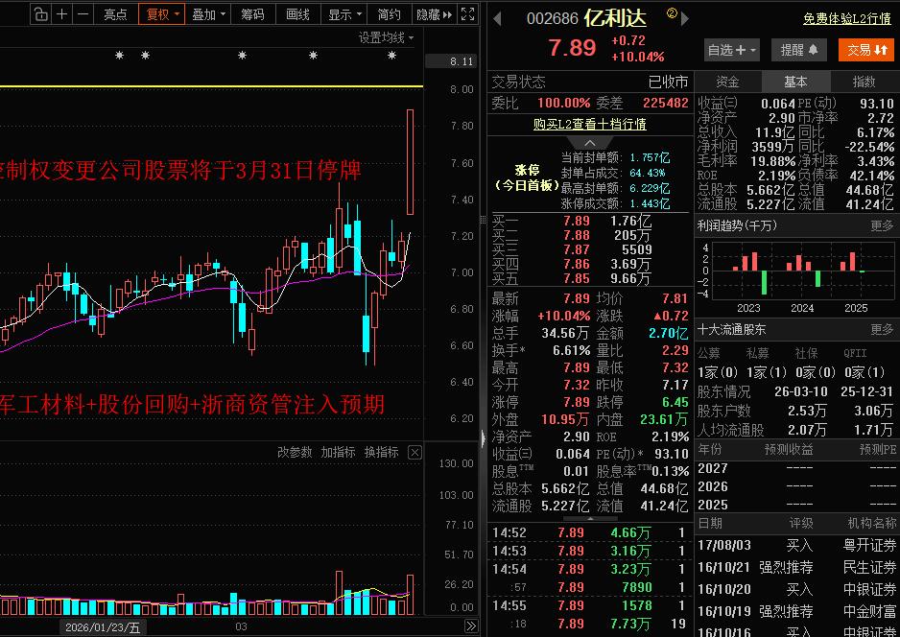Screen dimensions: 900x637
Task: Open the 叠加 overlay dropdown
Action: 208,14
